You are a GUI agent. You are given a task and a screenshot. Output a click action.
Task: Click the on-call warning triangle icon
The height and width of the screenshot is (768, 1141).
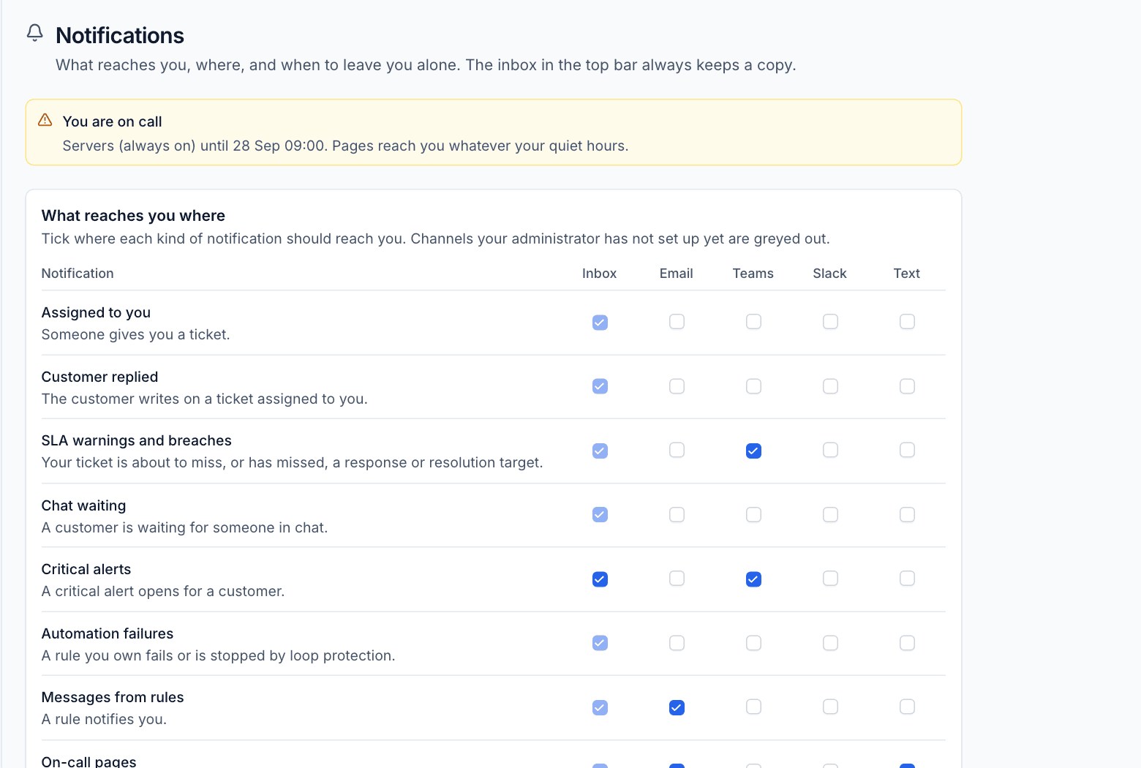(x=45, y=120)
